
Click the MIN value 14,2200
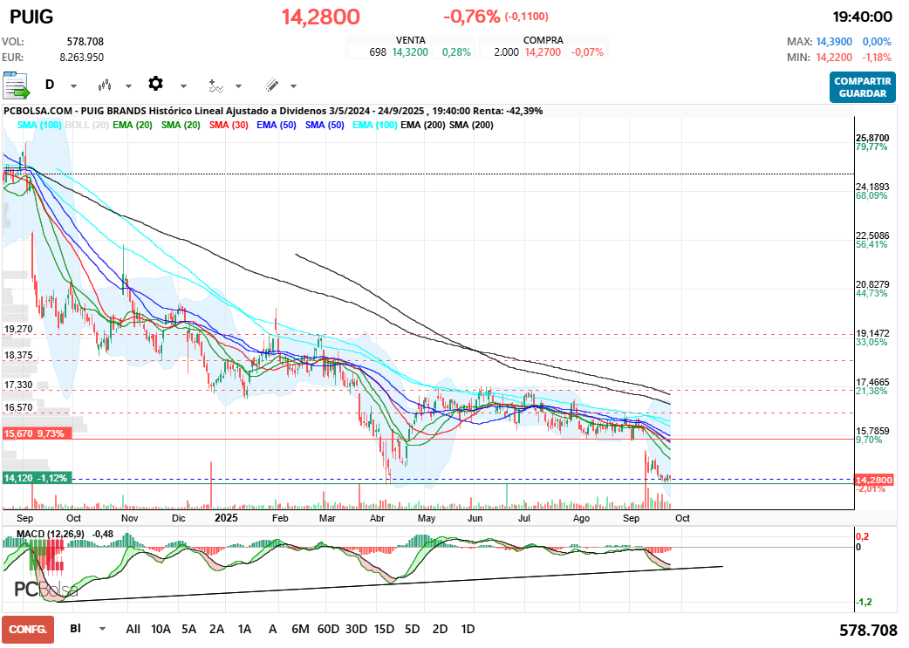[834, 58]
